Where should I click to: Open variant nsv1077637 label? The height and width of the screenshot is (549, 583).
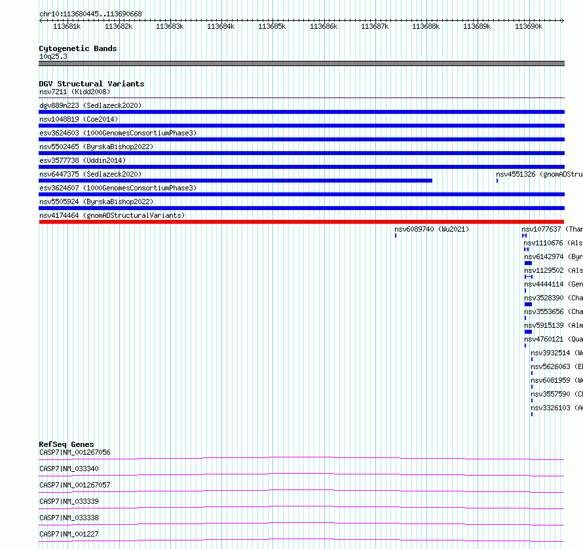[552, 229]
